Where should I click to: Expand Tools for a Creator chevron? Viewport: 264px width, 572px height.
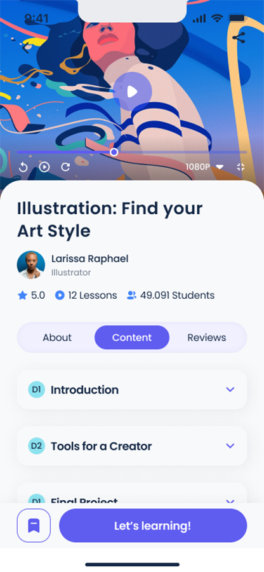pos(230,446)
